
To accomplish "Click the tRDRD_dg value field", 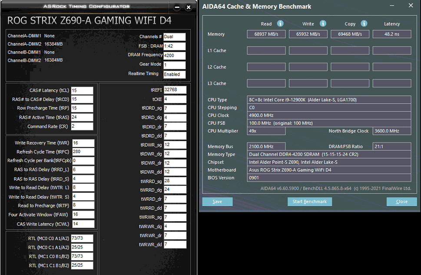I will click(x=175, y=118).
